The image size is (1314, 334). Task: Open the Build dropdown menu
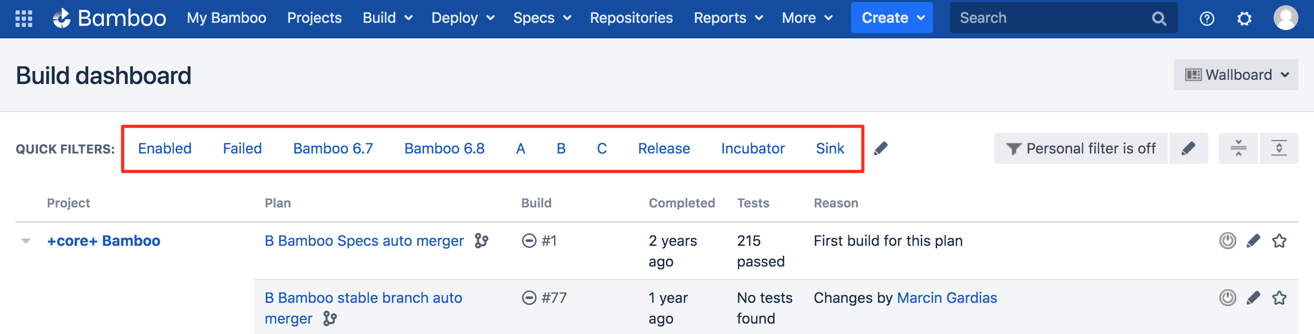coord(387,17)
